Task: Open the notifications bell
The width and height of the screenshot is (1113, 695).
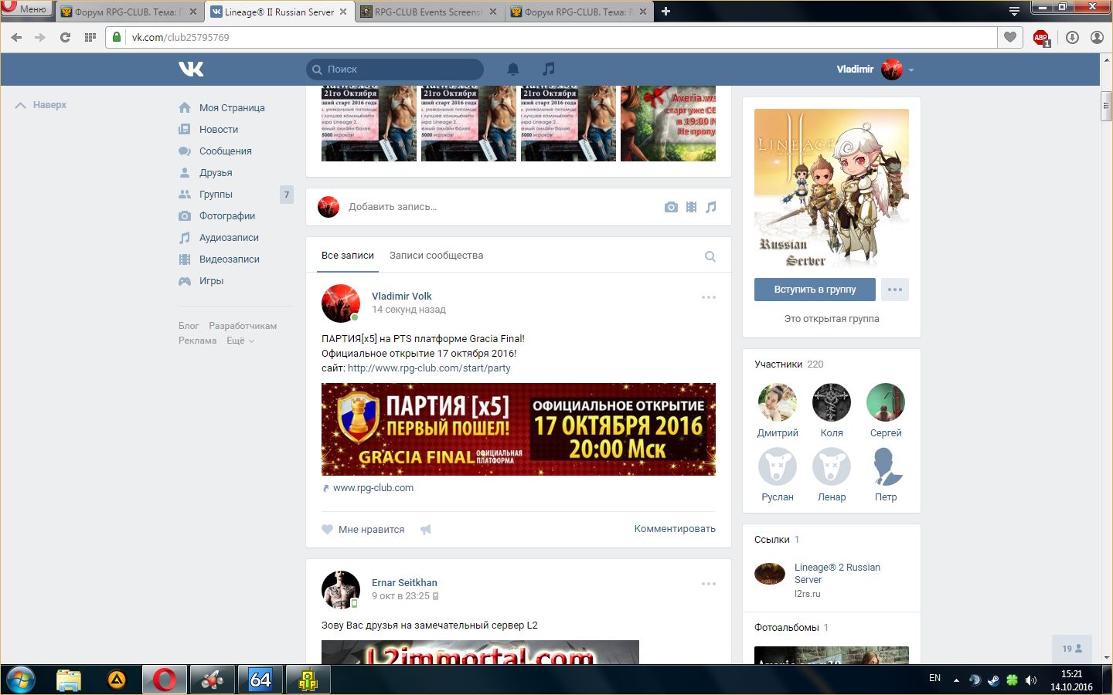Action: (x=512, y=69)
